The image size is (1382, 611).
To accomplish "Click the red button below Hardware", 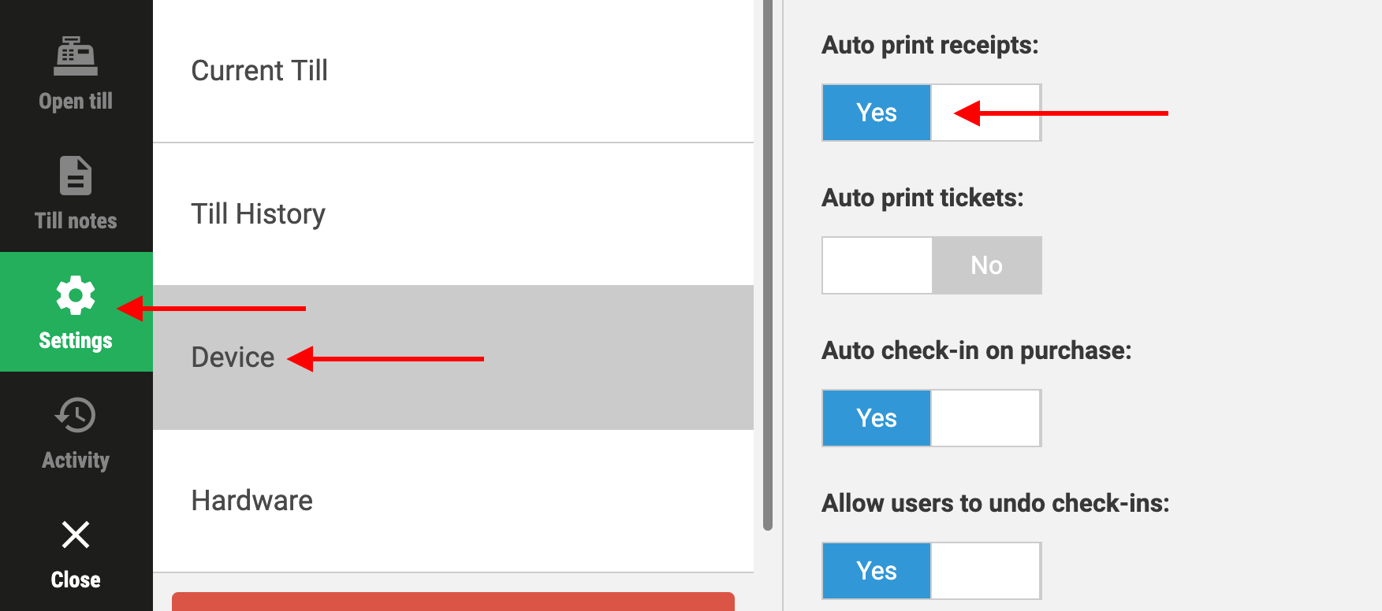I will tap(453, 602).
